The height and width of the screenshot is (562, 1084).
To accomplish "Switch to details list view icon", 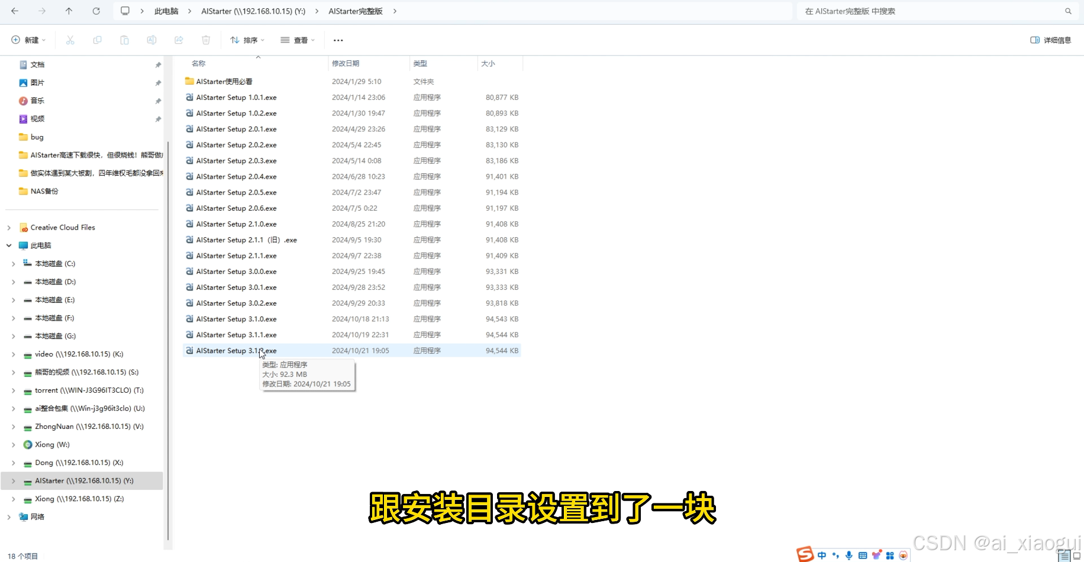I will (1064, 555).
